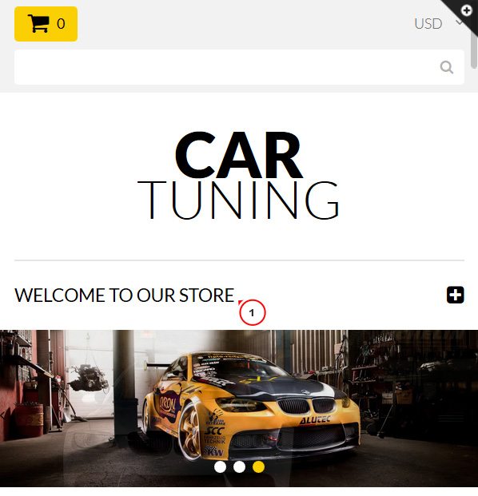The image size is (478, 496).
Task: Click the cart item count 0
Action: point(61,24)
